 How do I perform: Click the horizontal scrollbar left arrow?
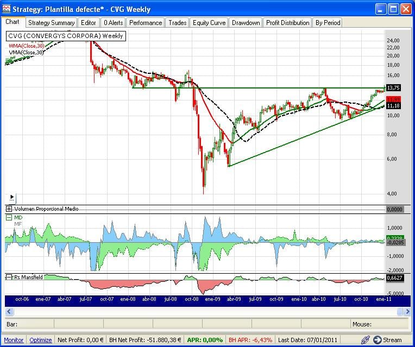point(9,311)
